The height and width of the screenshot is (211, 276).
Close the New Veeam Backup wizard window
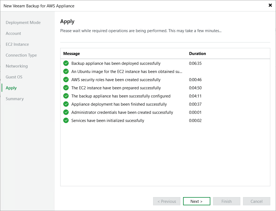point(270,5)
